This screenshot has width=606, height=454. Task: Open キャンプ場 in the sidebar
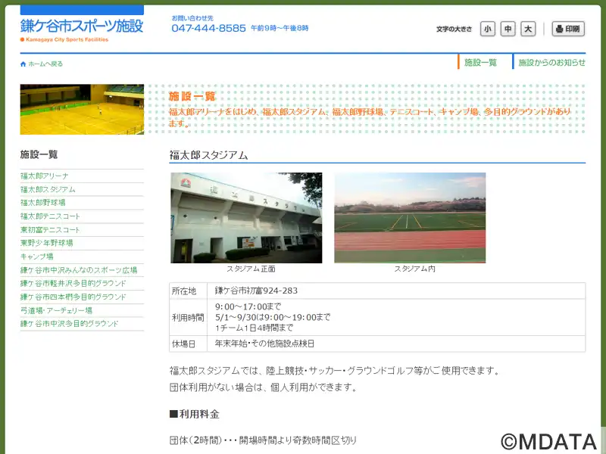[36, 257]
